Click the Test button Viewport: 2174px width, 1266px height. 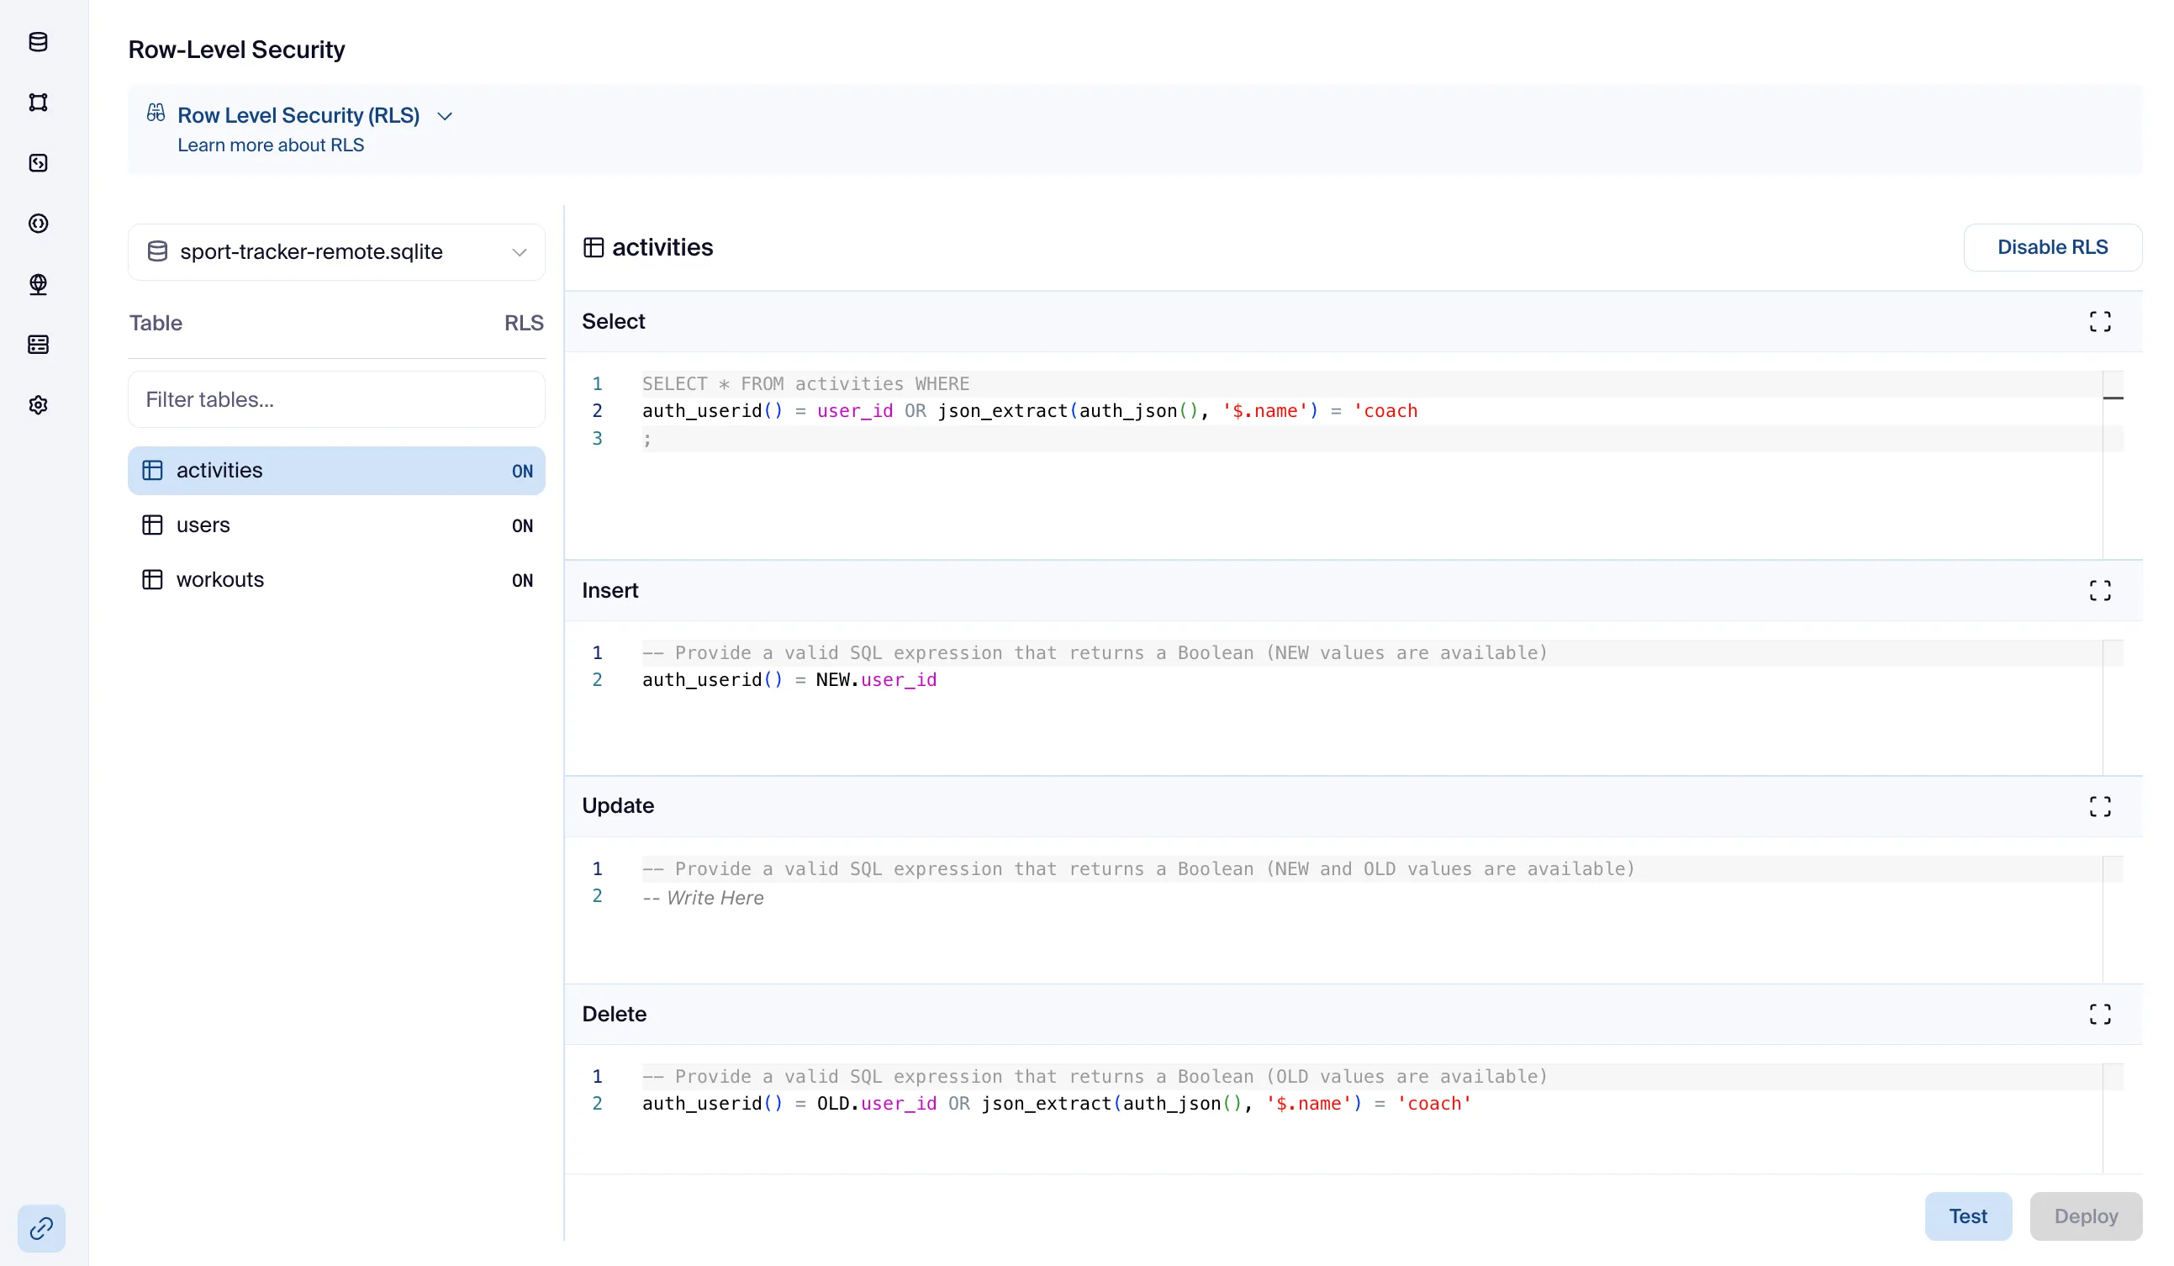pos(1968,1216)
